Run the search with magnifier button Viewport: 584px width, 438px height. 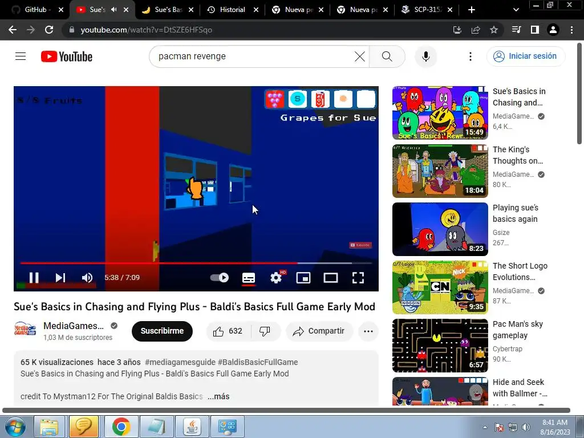(387, 56)
